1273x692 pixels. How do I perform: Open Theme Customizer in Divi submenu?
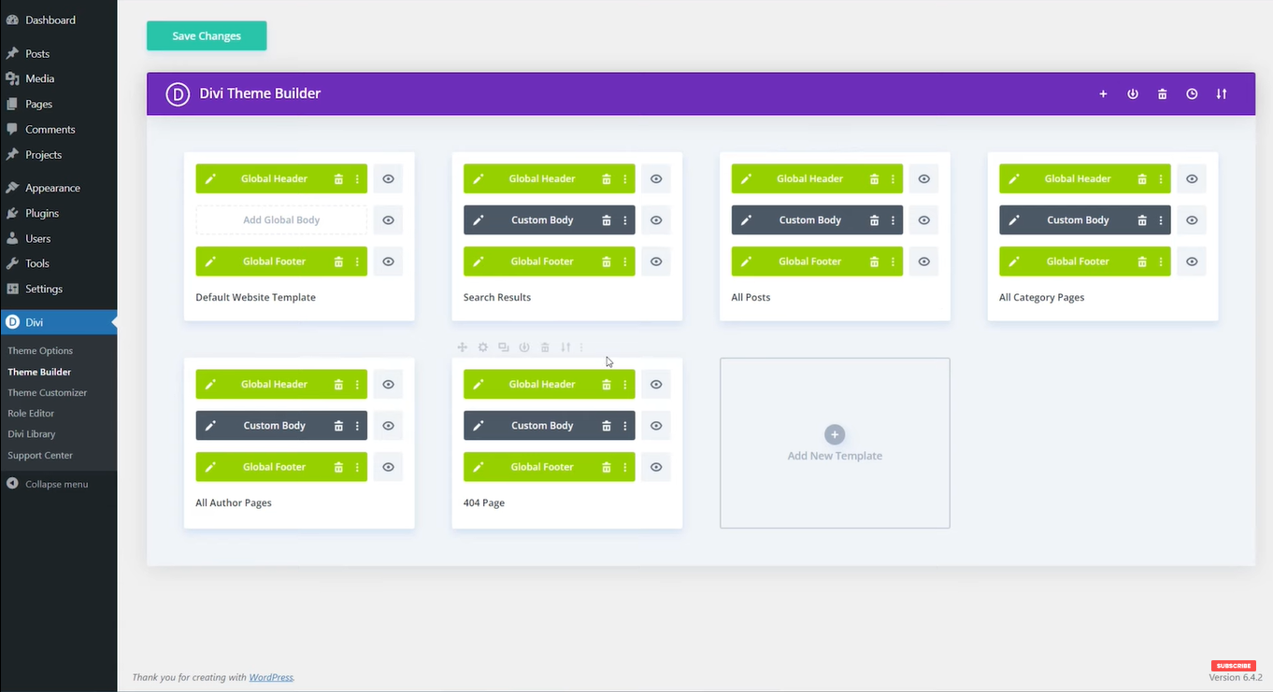(48, 393)
